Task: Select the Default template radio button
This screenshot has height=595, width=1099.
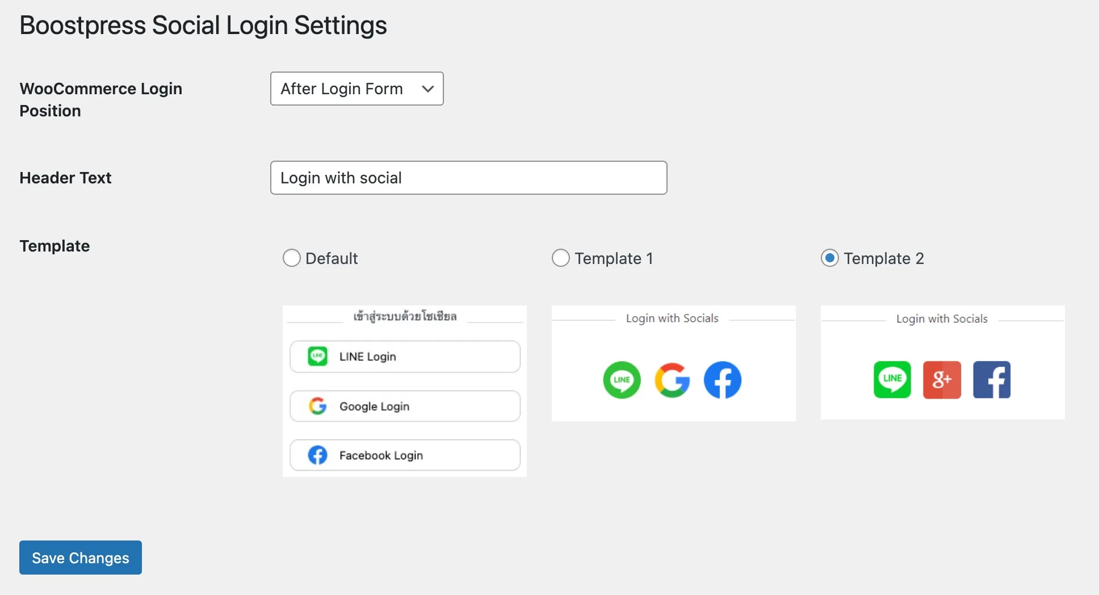Action: [291, 258]
